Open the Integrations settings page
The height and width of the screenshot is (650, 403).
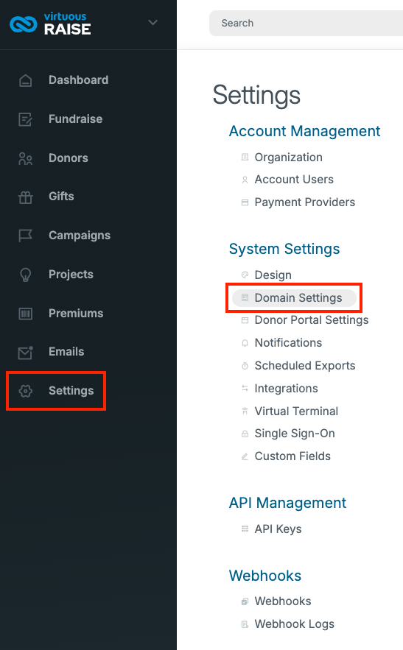tap(286, 389)
